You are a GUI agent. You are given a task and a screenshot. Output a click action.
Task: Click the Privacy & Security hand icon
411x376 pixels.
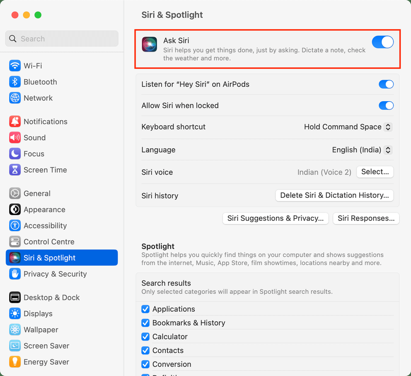tap(15, 274)
